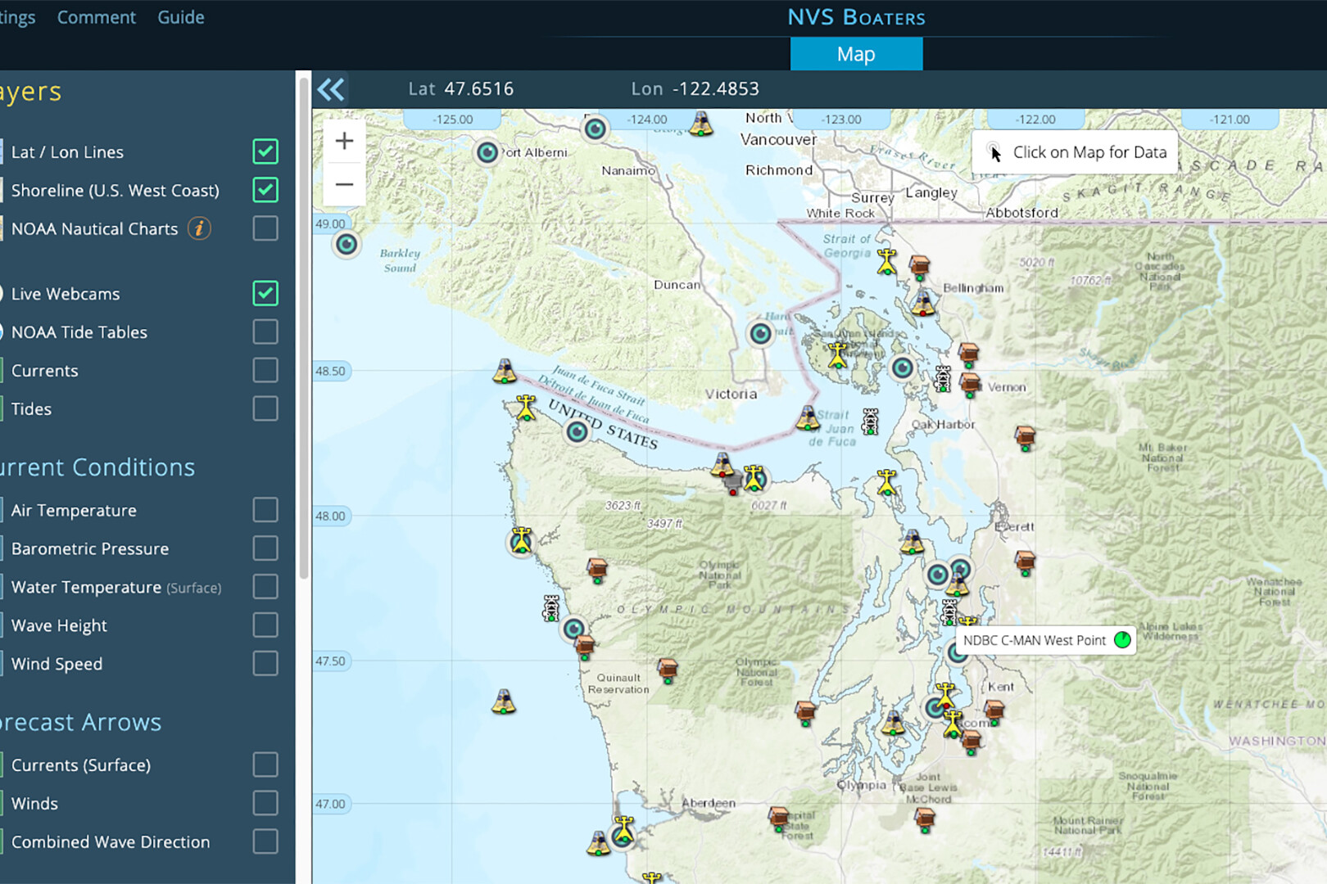Select brown shed station right of Quinault Reservation label
Screen dimensions: 1327x884
[x=668, y=670]
